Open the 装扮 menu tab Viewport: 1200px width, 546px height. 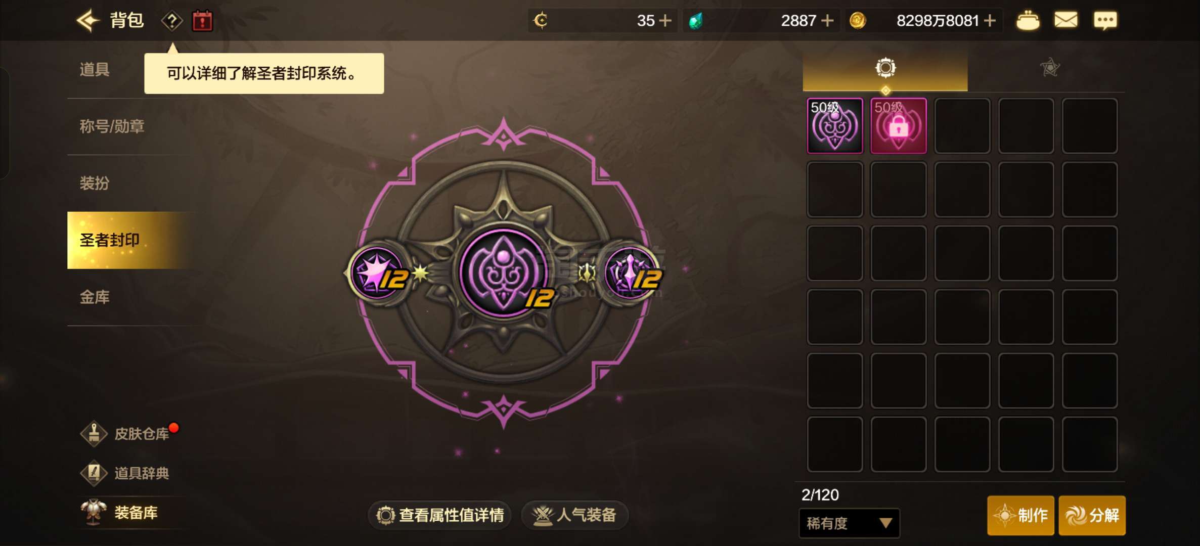[x=95, y=183]
